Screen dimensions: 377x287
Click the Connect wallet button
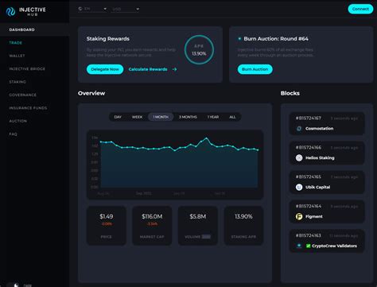pyautogui.click(x=360, y=9)
